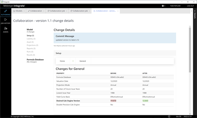
Task: Click the Home breadcrumb
Action: click(62, 61)
